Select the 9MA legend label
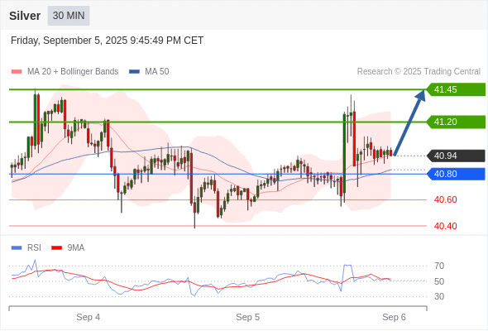Image resolution: width=488 pixels, height=331 pixels. click(x=76, y=248)
